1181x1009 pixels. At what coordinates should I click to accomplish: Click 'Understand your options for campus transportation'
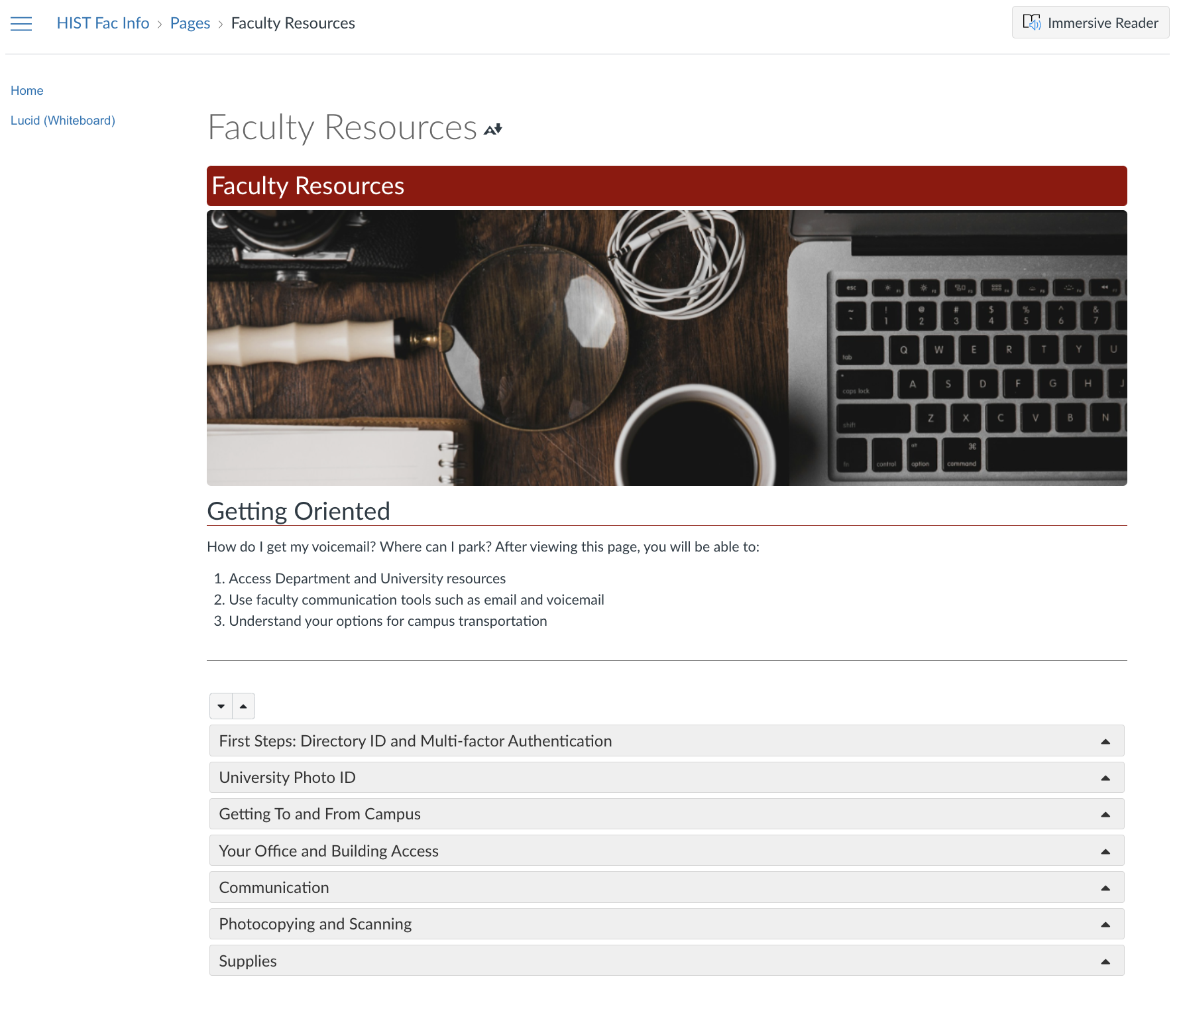(388, 621)
